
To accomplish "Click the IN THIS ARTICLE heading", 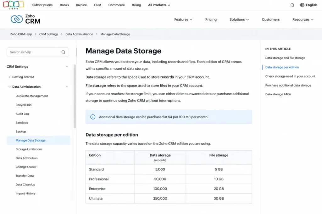I will pos(278,49).
